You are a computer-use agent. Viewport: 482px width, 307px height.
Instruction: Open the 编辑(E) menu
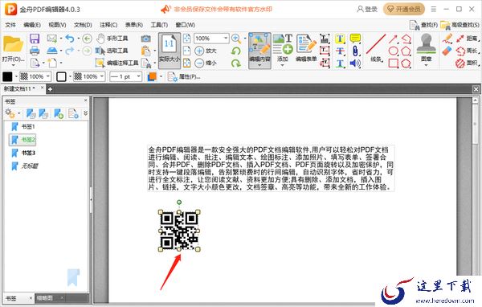pos(32,25)
